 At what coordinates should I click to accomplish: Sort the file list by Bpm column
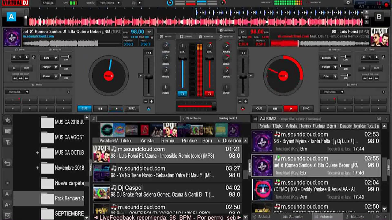coord(207,141)
